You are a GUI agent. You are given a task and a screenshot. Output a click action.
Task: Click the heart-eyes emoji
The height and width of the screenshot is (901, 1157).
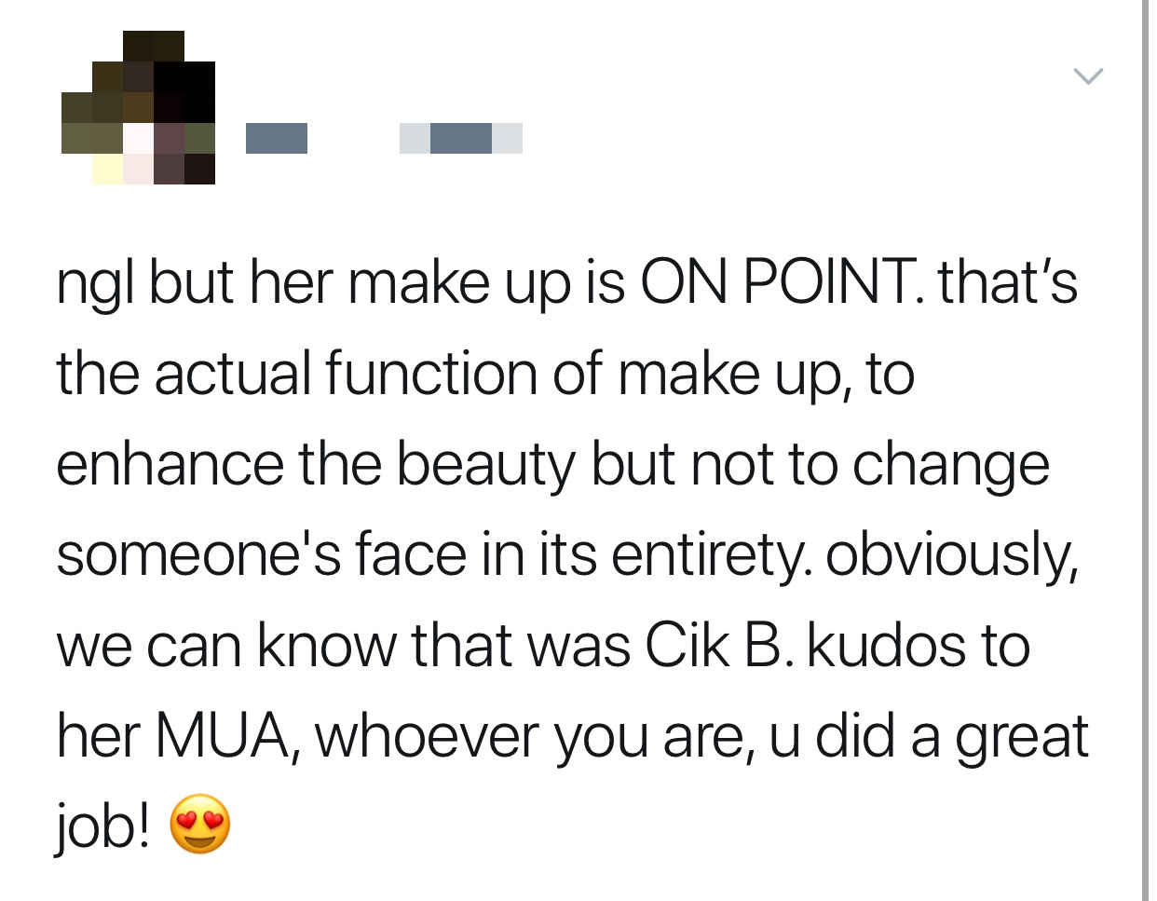coord(199,824)
